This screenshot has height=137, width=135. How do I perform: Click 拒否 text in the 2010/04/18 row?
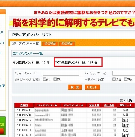point(126,130)
